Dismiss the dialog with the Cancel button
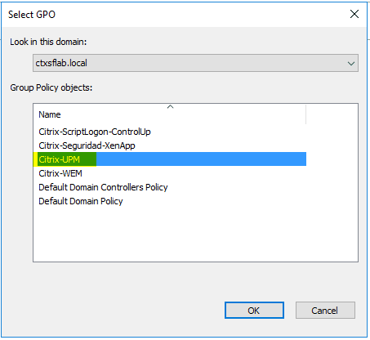 point(325,310)
